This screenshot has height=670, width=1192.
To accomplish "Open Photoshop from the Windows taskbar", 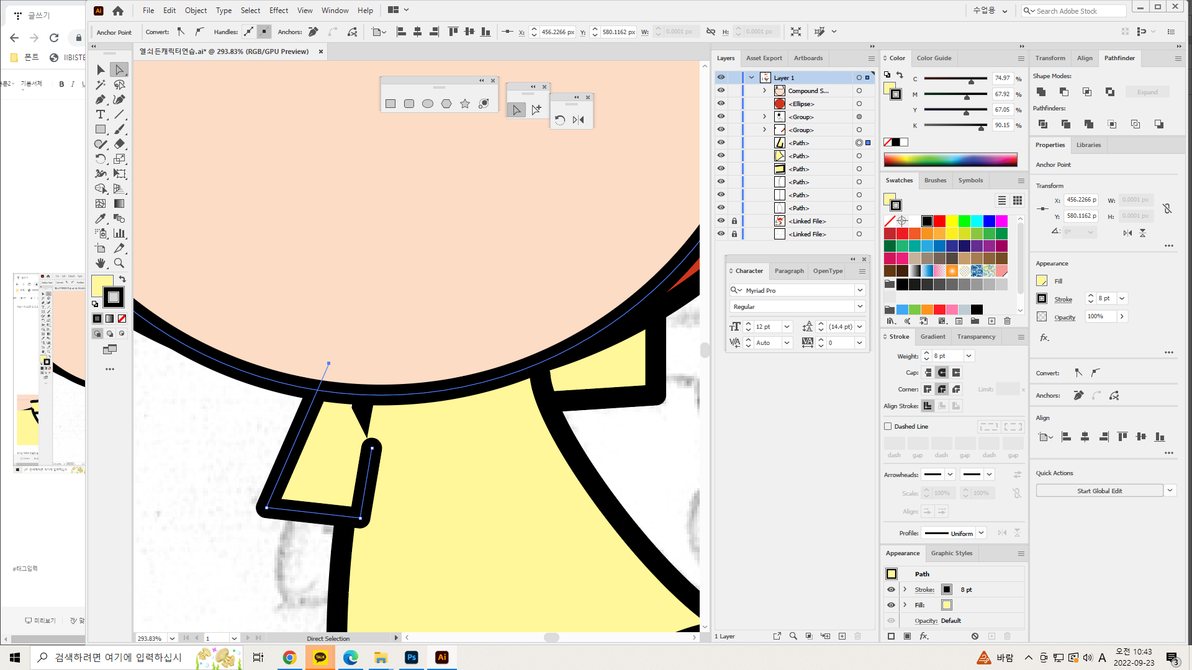I will [x=411, y=658].
